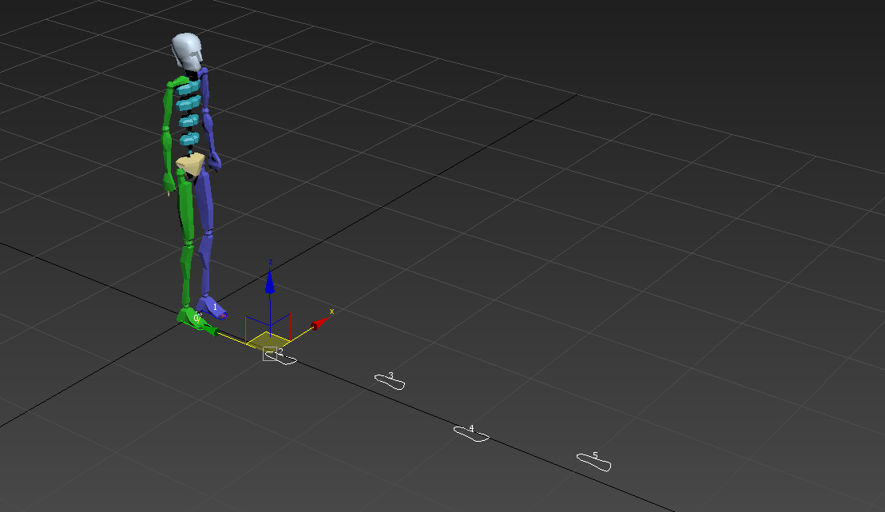Image resolution: width=885 pixels, height=512 pixels.
Task: Select the green calf of the biped
Action: (185, 275)
